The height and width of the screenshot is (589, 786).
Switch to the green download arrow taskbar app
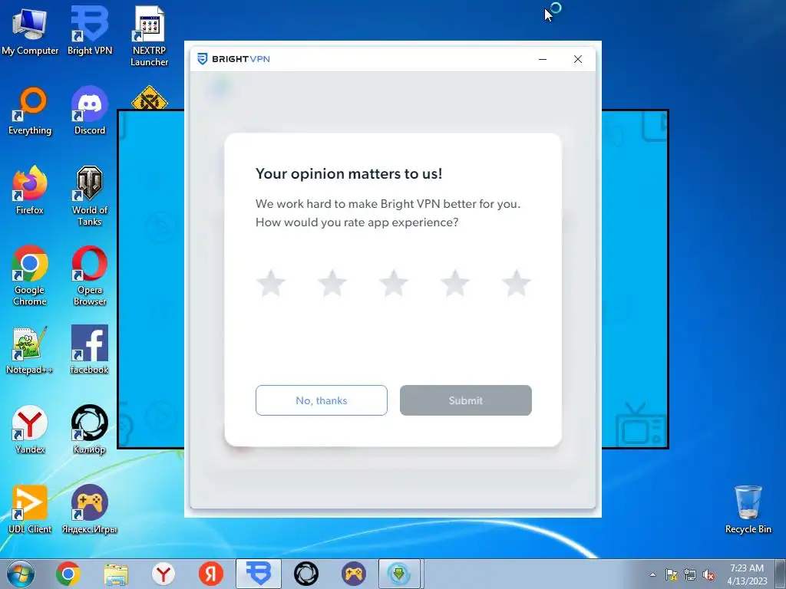(x=399, y=574)
